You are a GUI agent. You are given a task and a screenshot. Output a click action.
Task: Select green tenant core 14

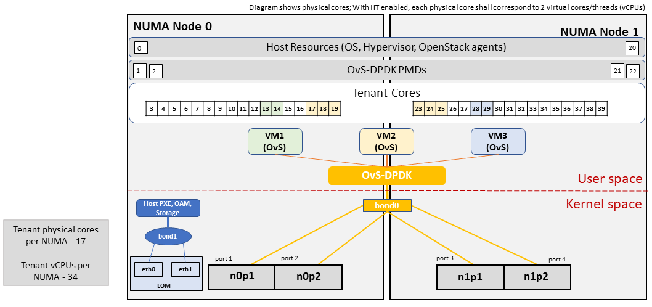(x=277, y=108)
